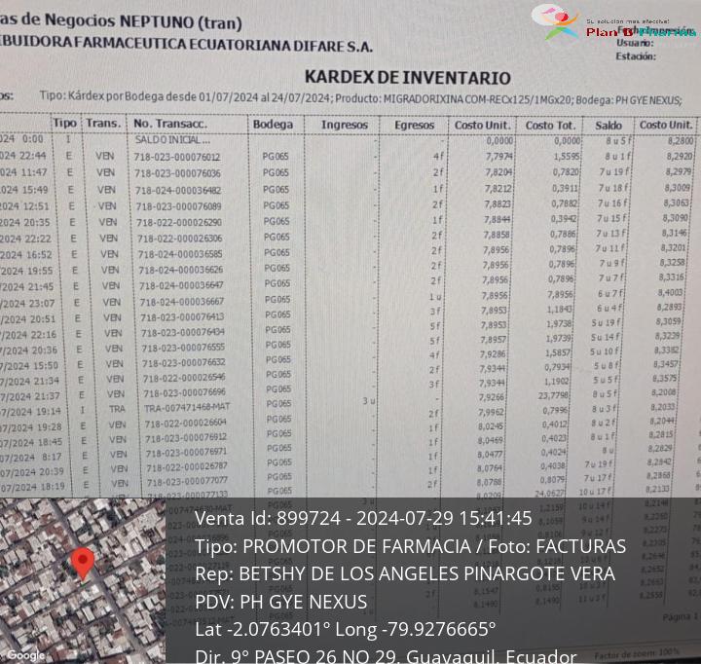
Task: Select the Bodega column header
Action: tap(273, 125)
